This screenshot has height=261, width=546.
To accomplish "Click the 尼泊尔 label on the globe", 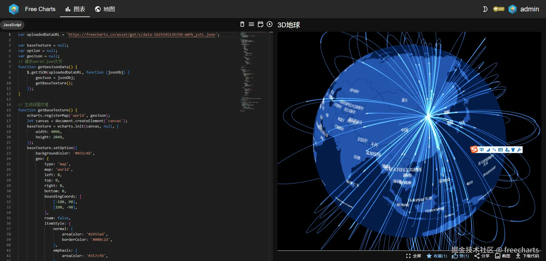I will click(x=363, y=139).
